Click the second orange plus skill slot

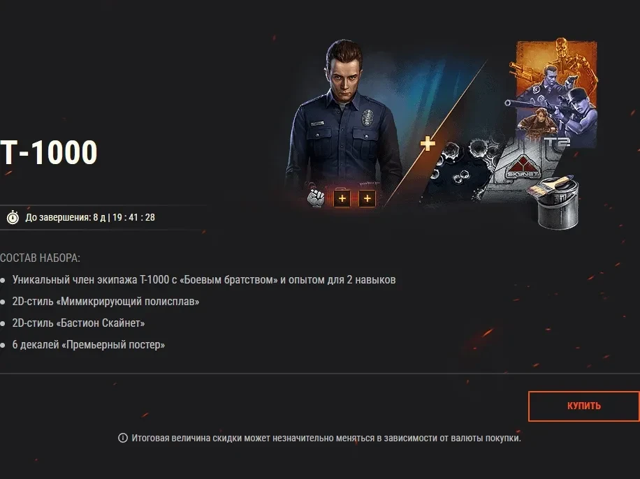(x=367, y=199)
